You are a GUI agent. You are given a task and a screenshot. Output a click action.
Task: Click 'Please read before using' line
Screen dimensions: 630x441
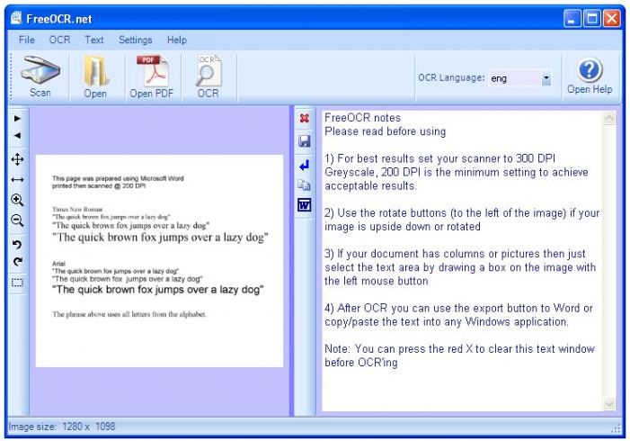pos(385,131)
